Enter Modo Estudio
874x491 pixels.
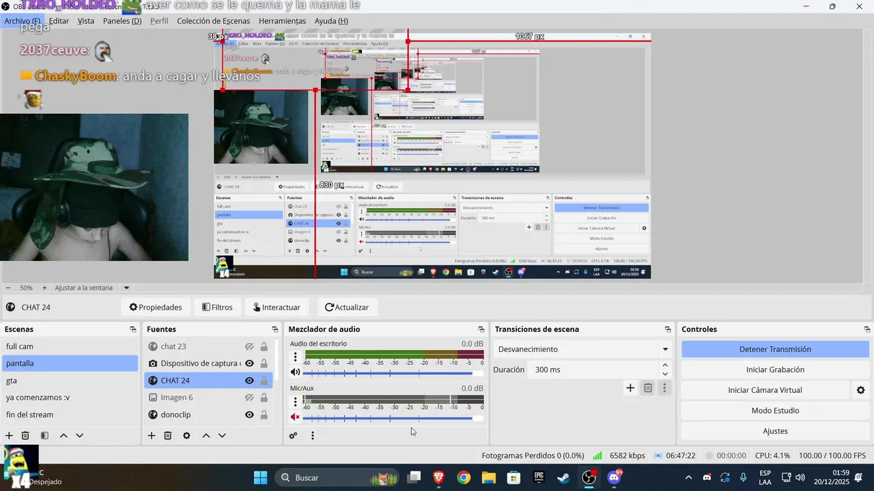click(775, 411)
